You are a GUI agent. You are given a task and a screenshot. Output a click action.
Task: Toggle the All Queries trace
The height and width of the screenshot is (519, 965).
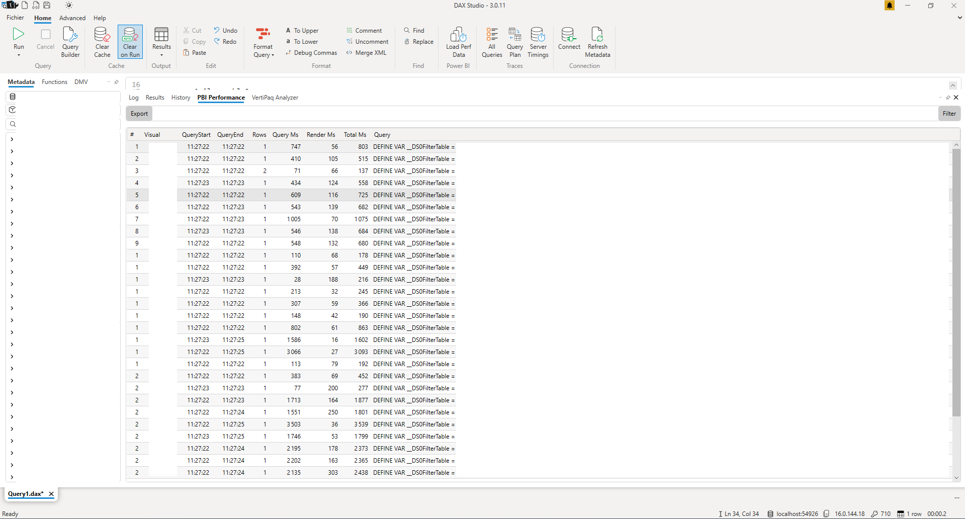(x=492, y=42)
